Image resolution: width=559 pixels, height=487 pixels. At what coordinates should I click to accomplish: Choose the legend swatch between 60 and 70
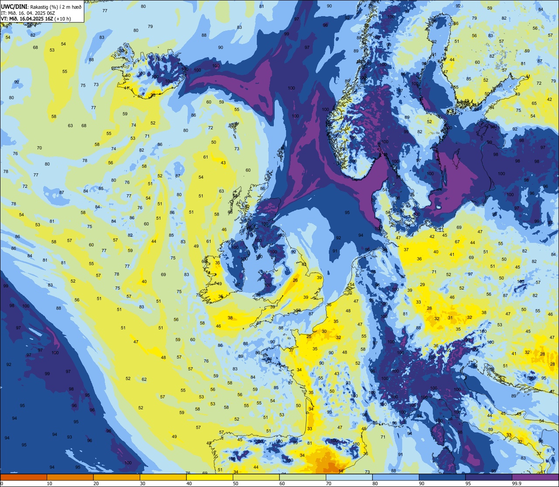(x=303, y=477)
